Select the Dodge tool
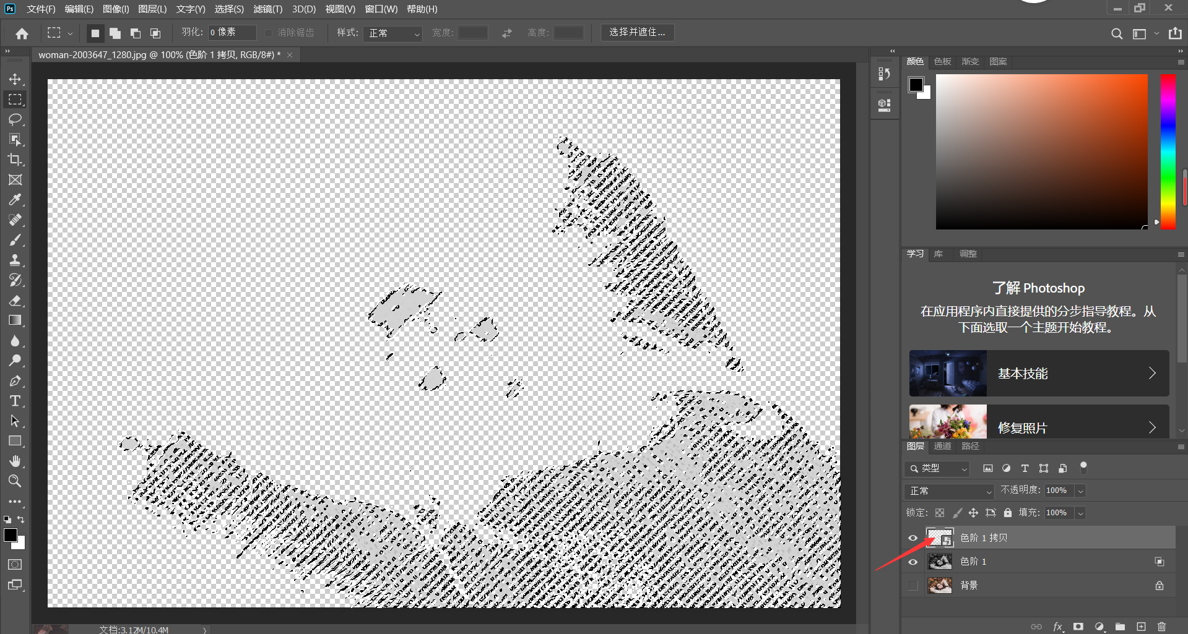The width and height of the screenshot is (1188, 634). [x=15, y=361]
